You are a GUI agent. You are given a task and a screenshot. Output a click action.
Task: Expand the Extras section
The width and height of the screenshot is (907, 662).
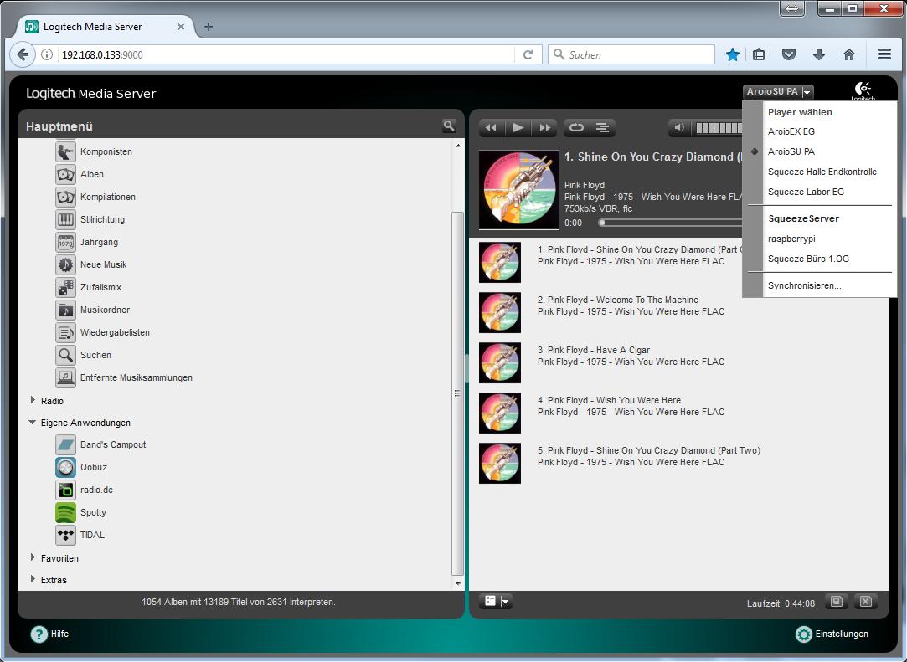point(33,579)
